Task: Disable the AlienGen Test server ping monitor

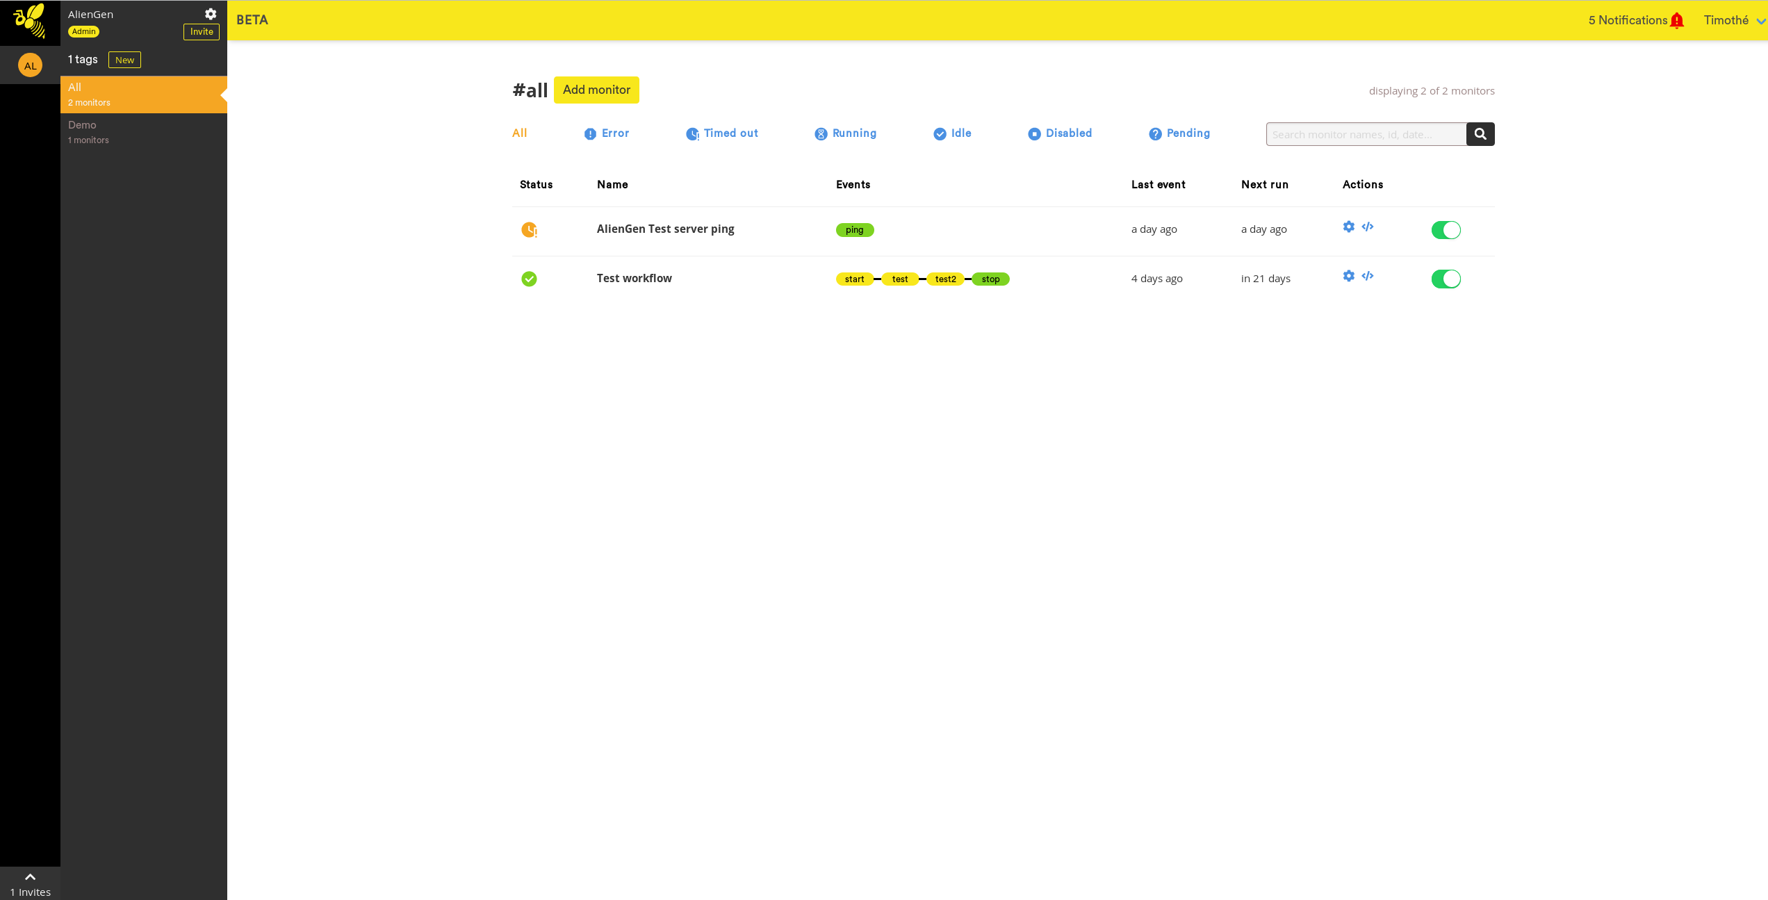Action: 1446,230
